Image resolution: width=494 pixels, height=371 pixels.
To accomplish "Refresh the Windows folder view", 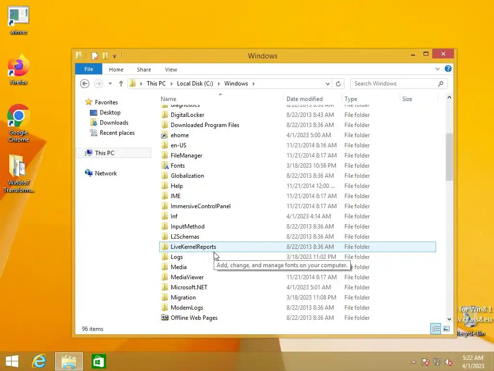I will click(x=338, y=84).
